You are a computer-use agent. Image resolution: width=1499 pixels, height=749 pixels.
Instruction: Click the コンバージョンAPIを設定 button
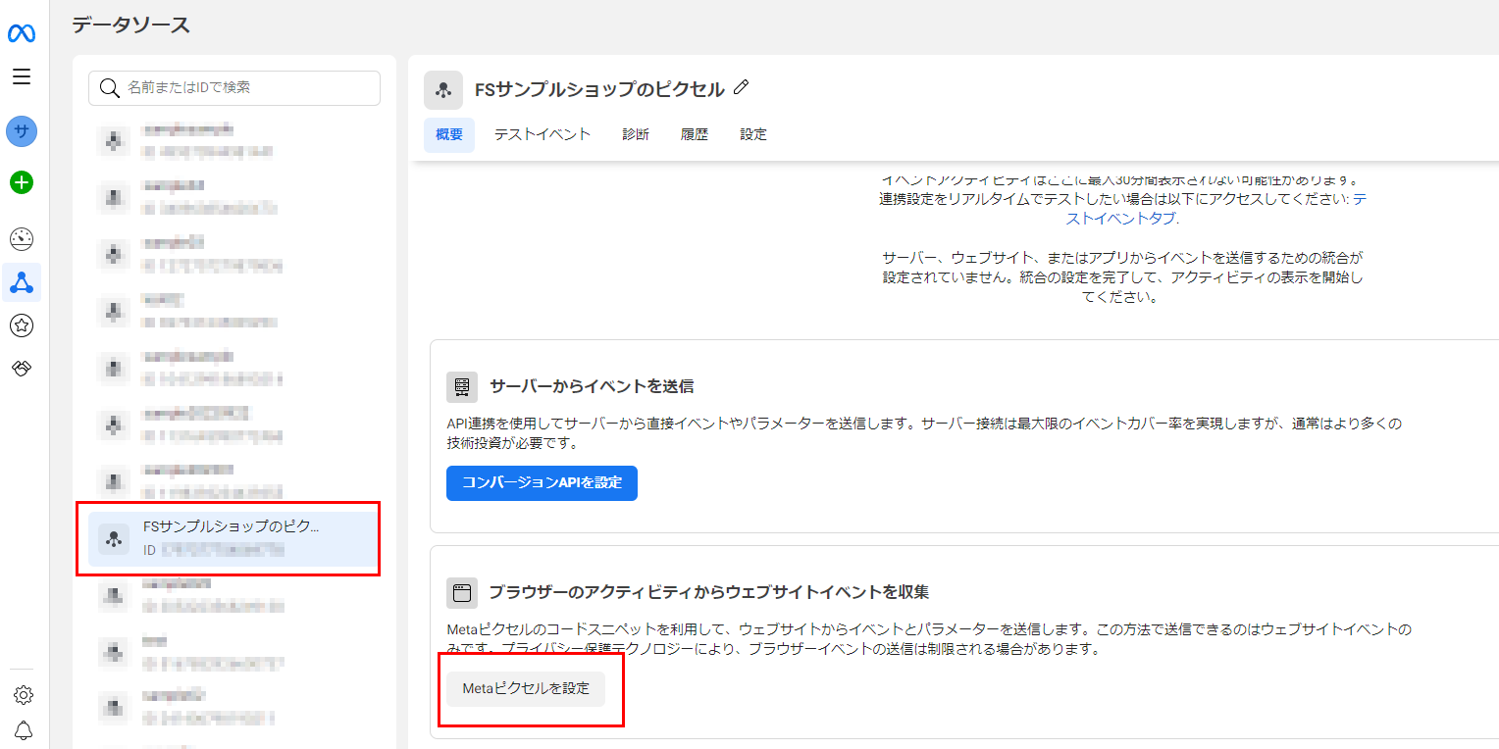click(542, 483)
